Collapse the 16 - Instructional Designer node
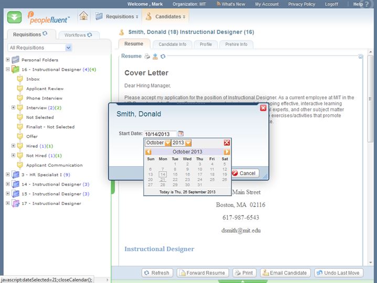This screenshot has height=283, width=377. [x=8, y=69]
